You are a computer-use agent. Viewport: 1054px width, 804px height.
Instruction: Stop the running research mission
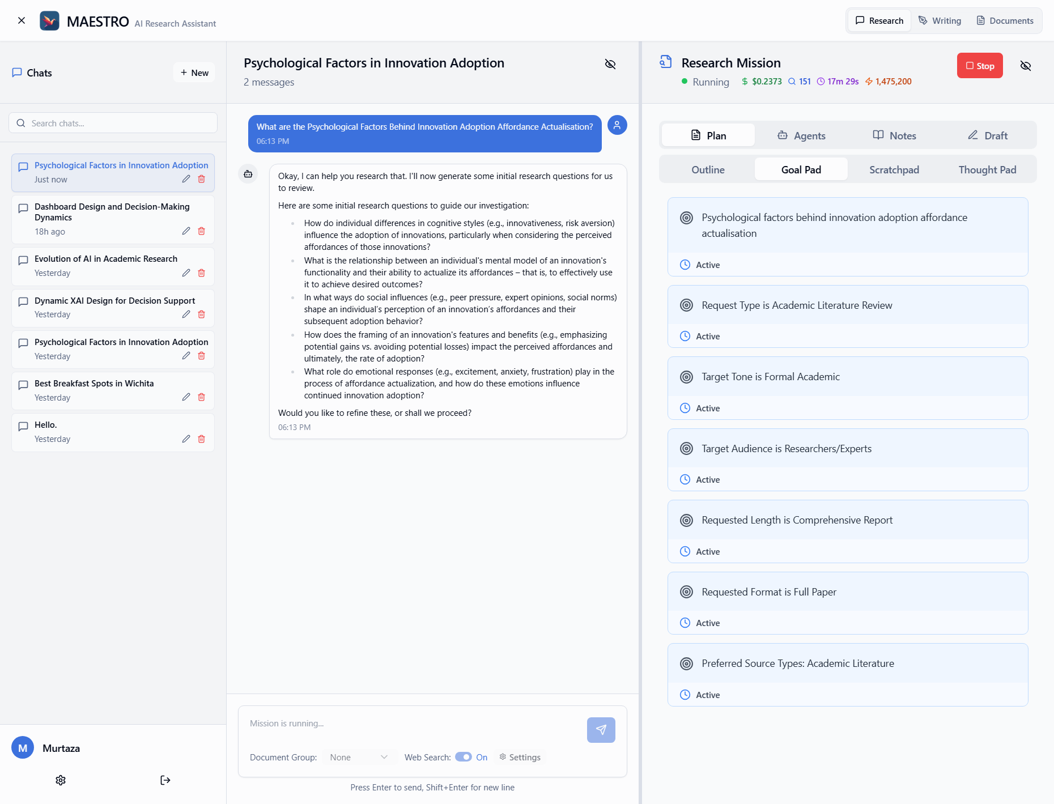[980, 66]
